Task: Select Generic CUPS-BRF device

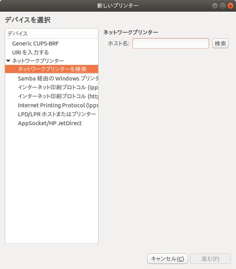Action: click(x=51, y=44)
